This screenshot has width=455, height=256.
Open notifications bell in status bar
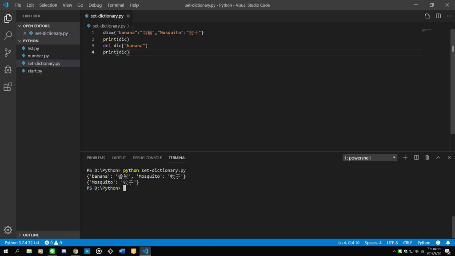448,243
